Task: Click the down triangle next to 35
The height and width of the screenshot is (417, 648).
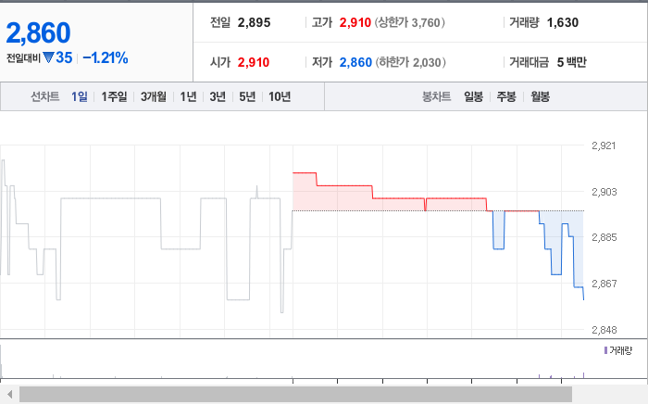Action: (48, 57)
